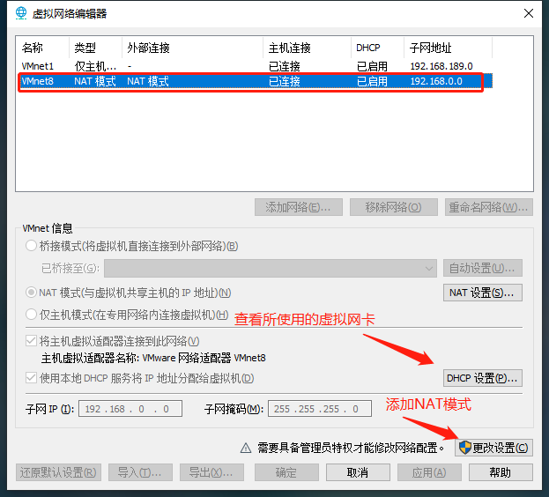Click the 应用 button
Screen dimensions: 549x497
(429, 472)
